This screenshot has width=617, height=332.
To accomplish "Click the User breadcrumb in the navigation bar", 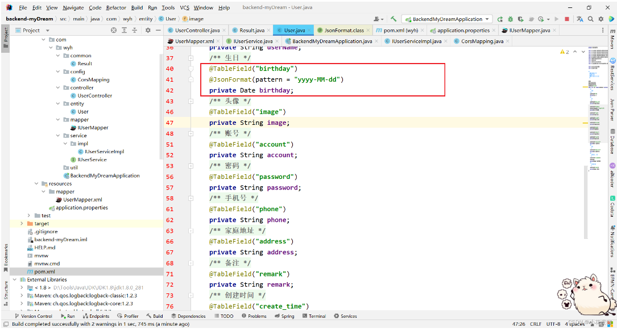I will 168,19.
